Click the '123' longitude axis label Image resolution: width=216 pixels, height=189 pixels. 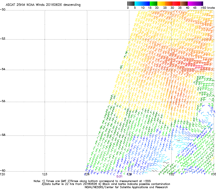(x=45, y=174)
